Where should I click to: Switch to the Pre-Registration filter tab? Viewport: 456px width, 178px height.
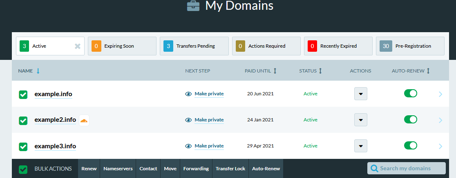click(410, 46)
